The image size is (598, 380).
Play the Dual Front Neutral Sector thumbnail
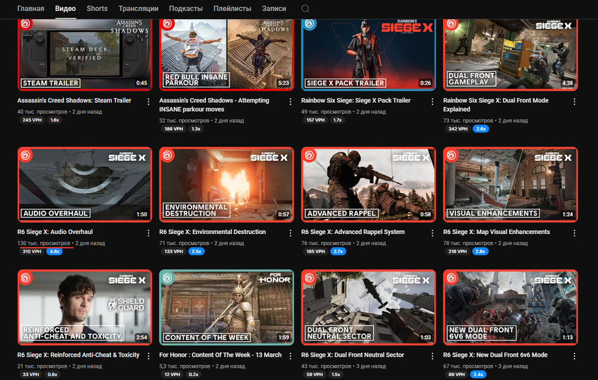pos(368,308)
